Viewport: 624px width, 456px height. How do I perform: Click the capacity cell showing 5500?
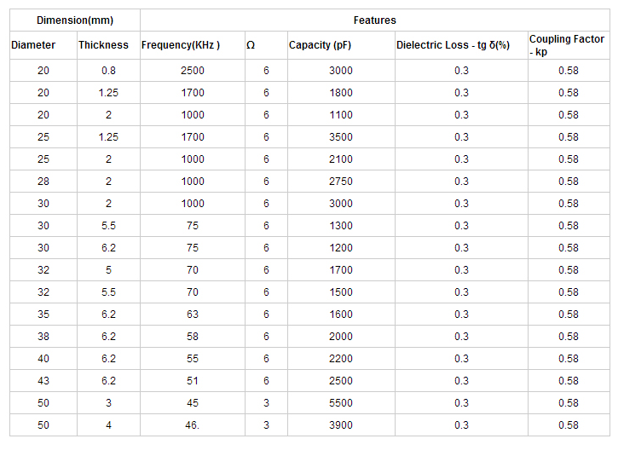click(340, 403)
